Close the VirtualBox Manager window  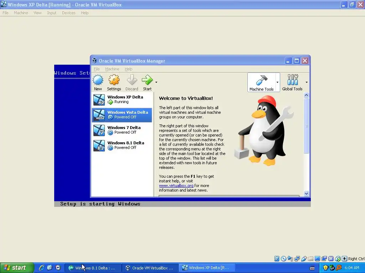tap(305, 61)
